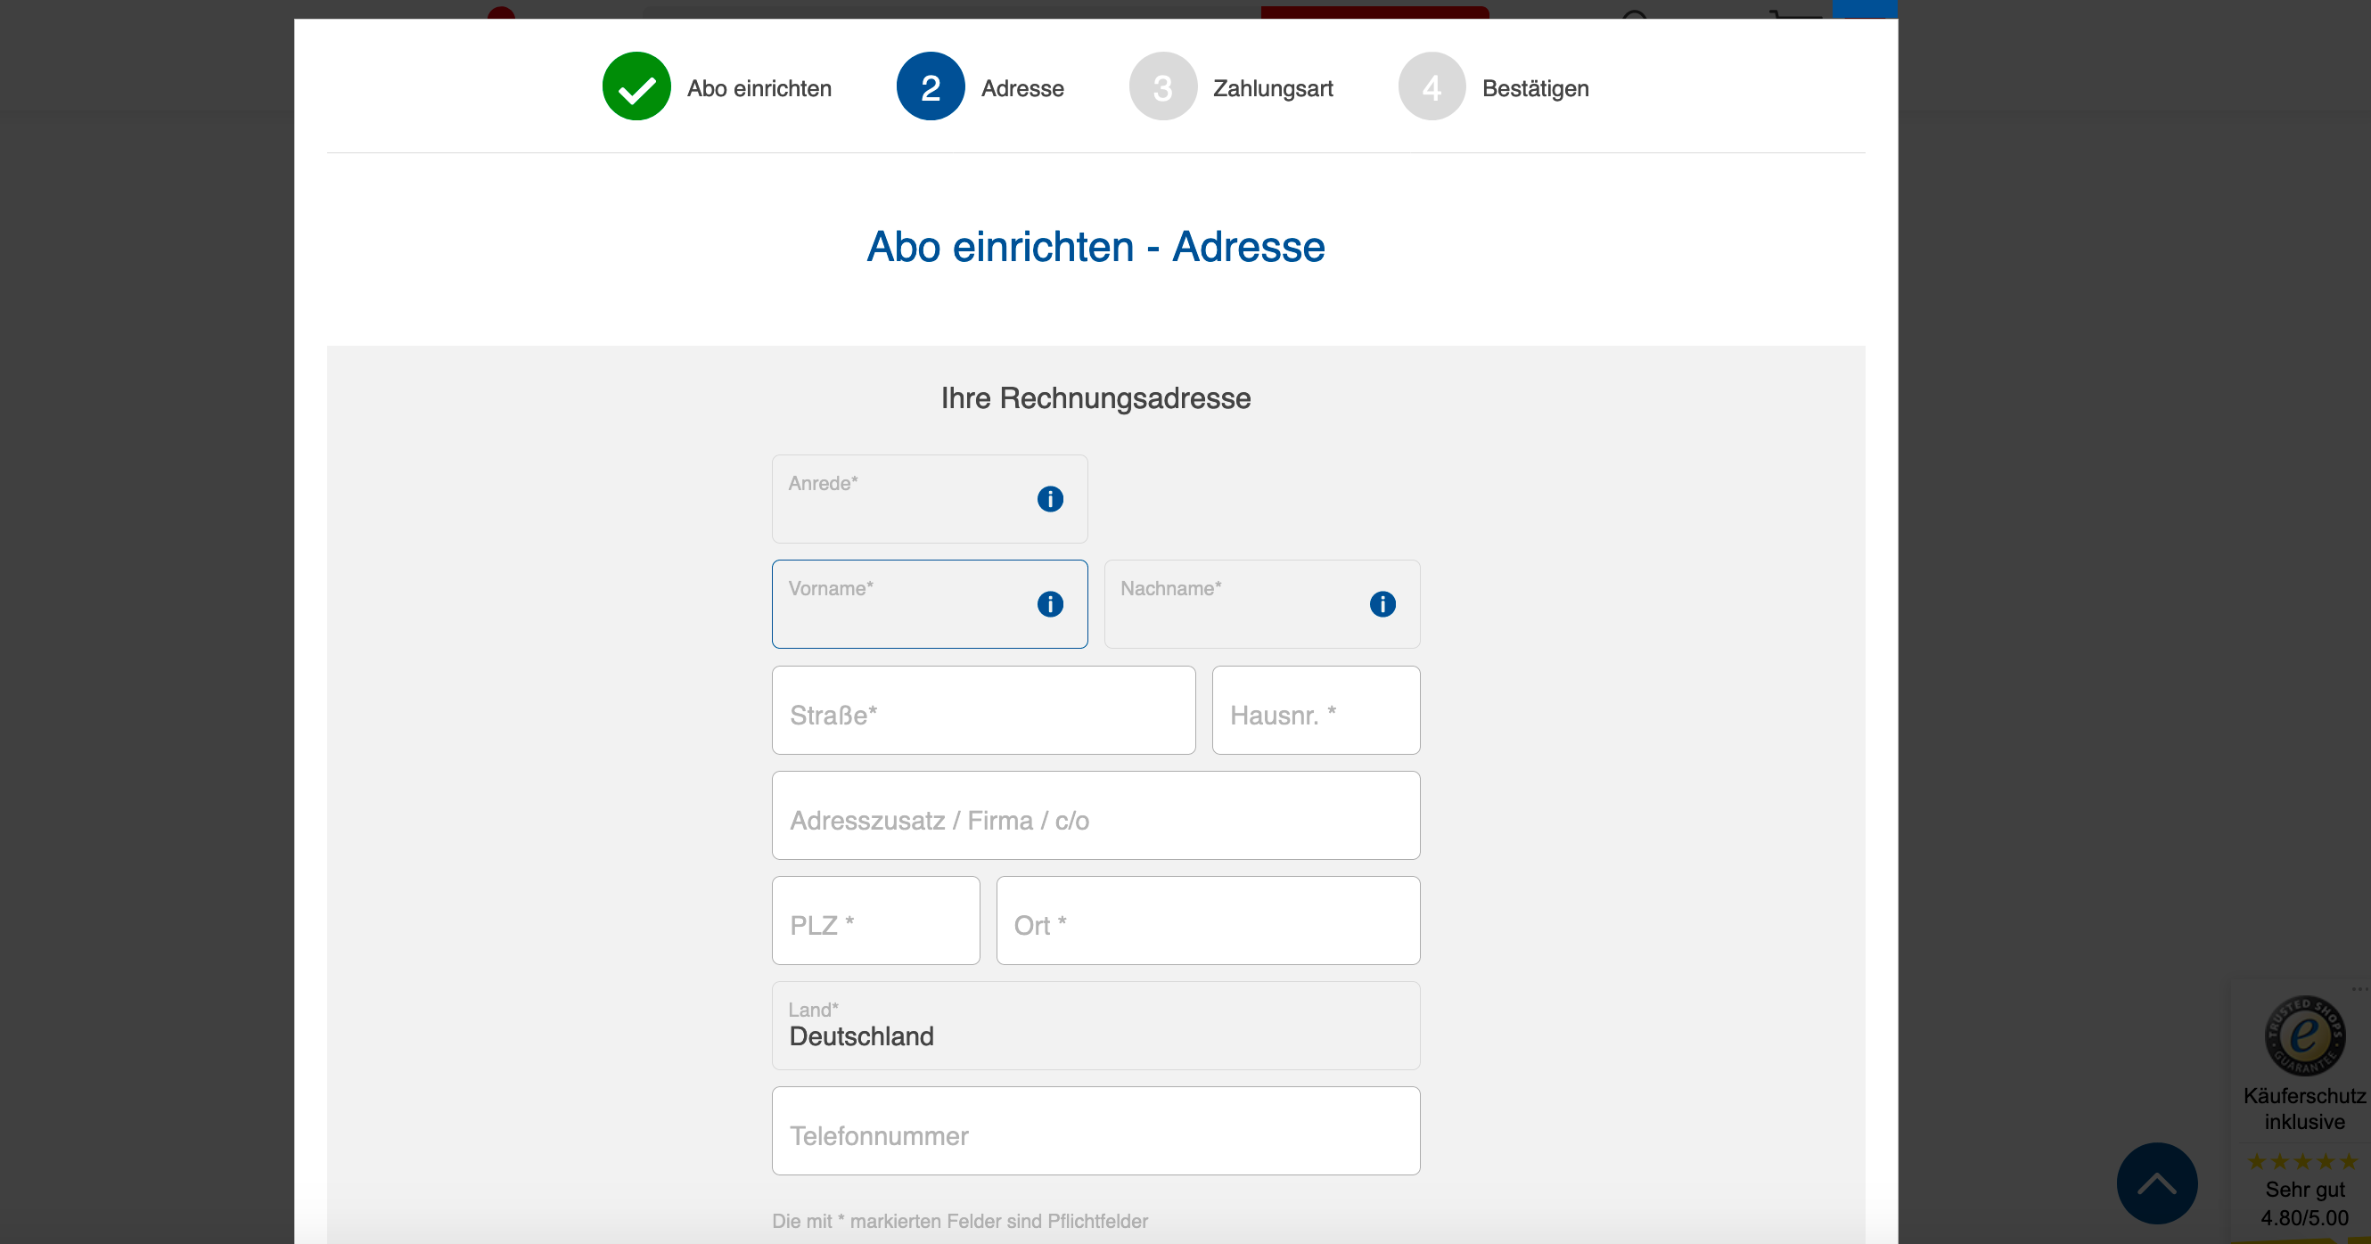Click the Straße input field

pos(983,710)
